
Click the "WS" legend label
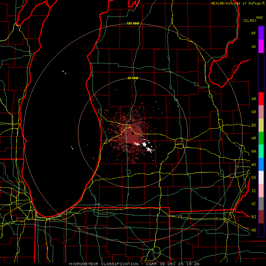(x=254, y=165)
